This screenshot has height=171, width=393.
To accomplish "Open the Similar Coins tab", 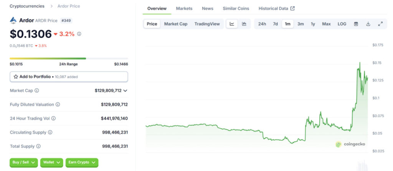I will pyautogui.click(x=236, y=8).
